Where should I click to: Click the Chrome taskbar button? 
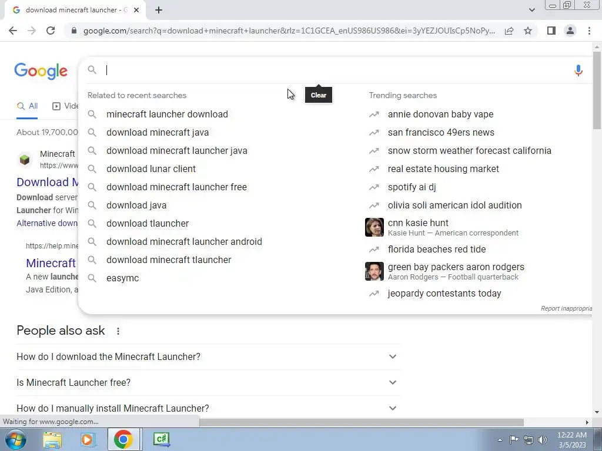123,439
